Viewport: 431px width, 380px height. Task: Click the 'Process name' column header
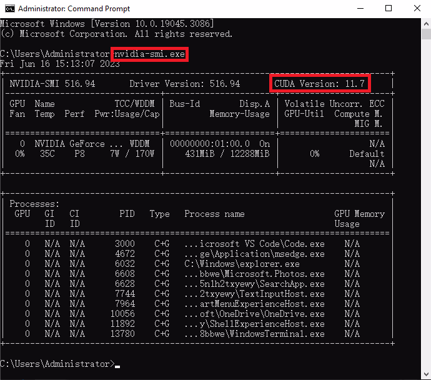[214, 214]
